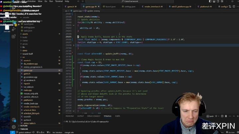Open the Accounts icon in activity bar
The image size is (239, 134).
click(14, 120)
